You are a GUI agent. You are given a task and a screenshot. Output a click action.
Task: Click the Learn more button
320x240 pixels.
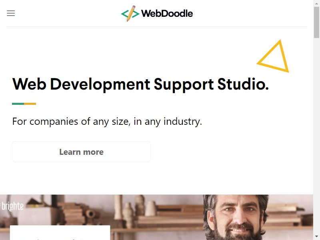pos(82,152)
